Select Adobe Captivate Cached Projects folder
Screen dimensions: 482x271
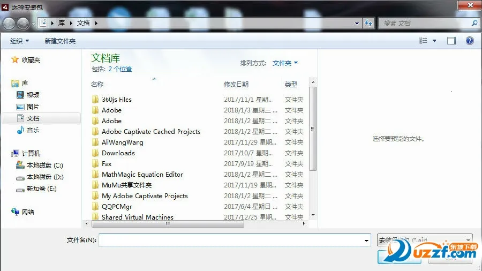[x=151, y=132]
